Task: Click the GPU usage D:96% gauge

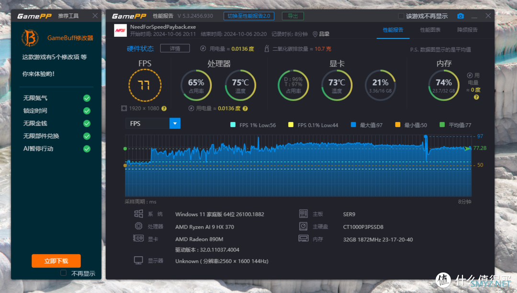Action: (x=293, y=85)
